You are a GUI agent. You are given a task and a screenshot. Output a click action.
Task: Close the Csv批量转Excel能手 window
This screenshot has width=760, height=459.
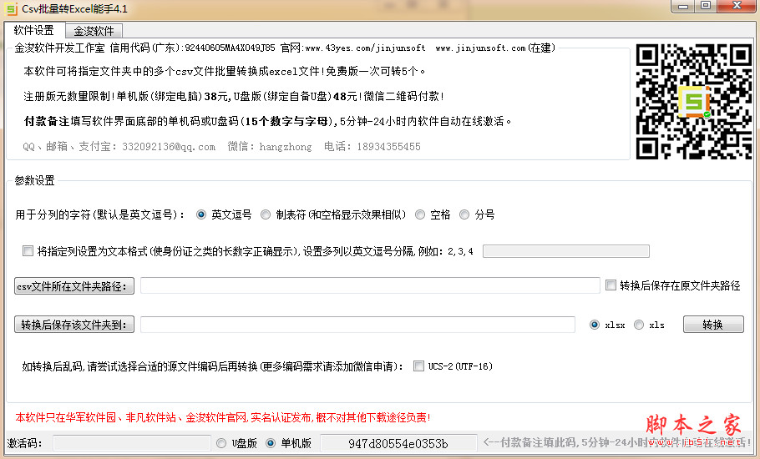737,6
